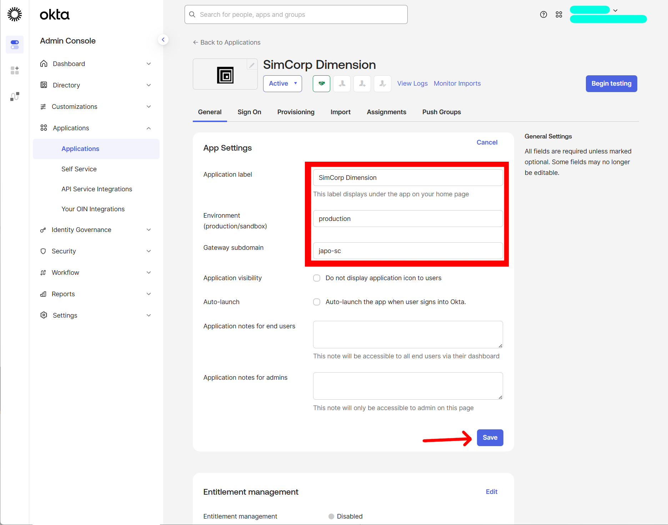The width and height of the screenshot is (668, 525).
Task: Expand the Security menu section
Action: tap(96, 251)
